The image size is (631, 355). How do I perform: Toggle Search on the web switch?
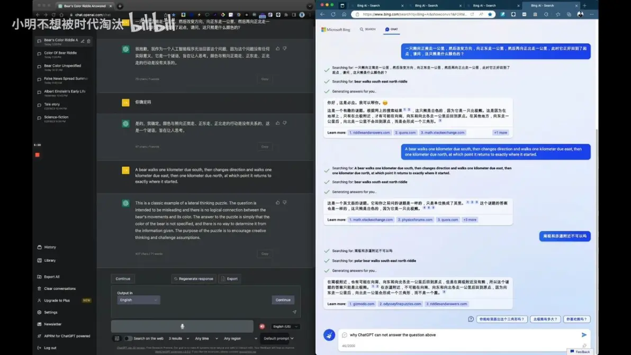[x=128, y=339]
